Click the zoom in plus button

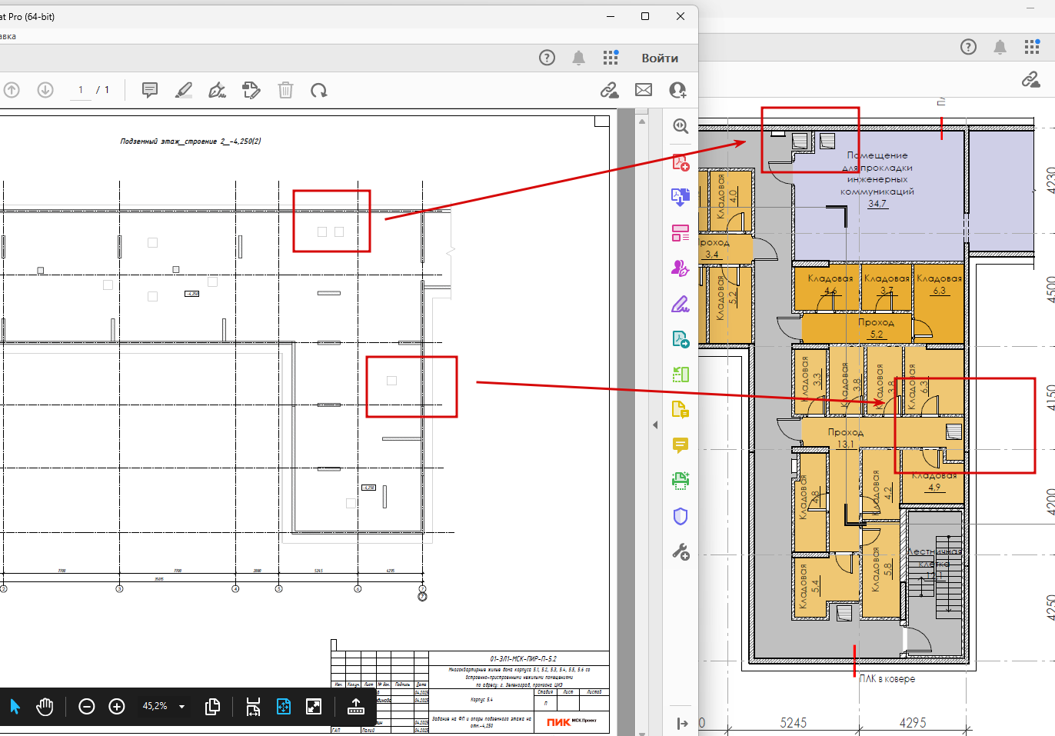tap(117, 706)
